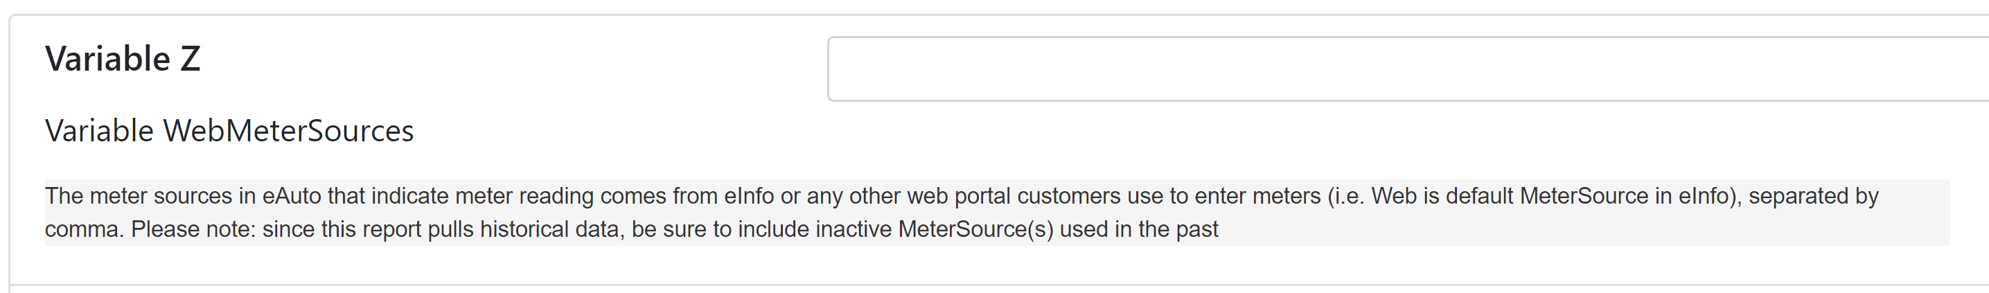Screen dimensions: 1989x293
Task: Click the text 'inactive MeterSource(s)'
Action: pyautogui.click(x=935, y=230)
